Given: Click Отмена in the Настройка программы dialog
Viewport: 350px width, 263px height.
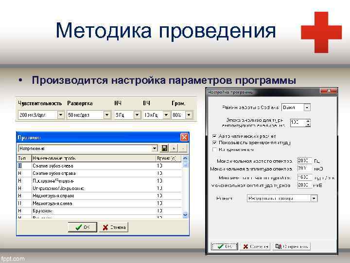Looking at the screenshot, I should click(x=255, y=246).
